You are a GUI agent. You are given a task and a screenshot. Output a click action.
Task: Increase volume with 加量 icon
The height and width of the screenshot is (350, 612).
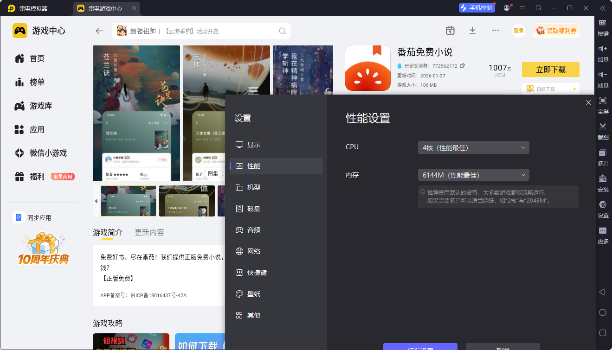(x=603, y=49)
